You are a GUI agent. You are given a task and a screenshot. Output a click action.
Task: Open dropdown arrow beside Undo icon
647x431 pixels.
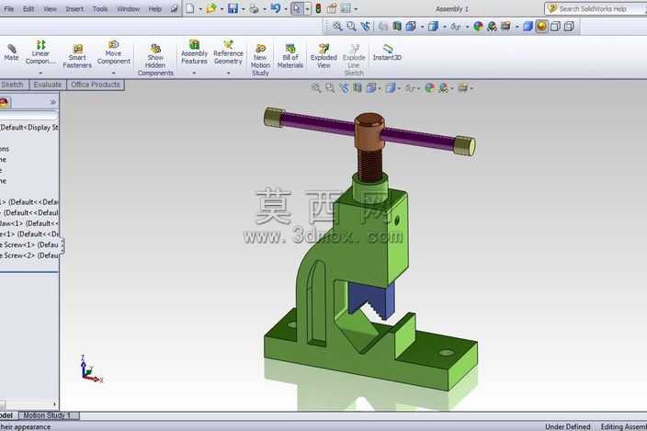285,8
